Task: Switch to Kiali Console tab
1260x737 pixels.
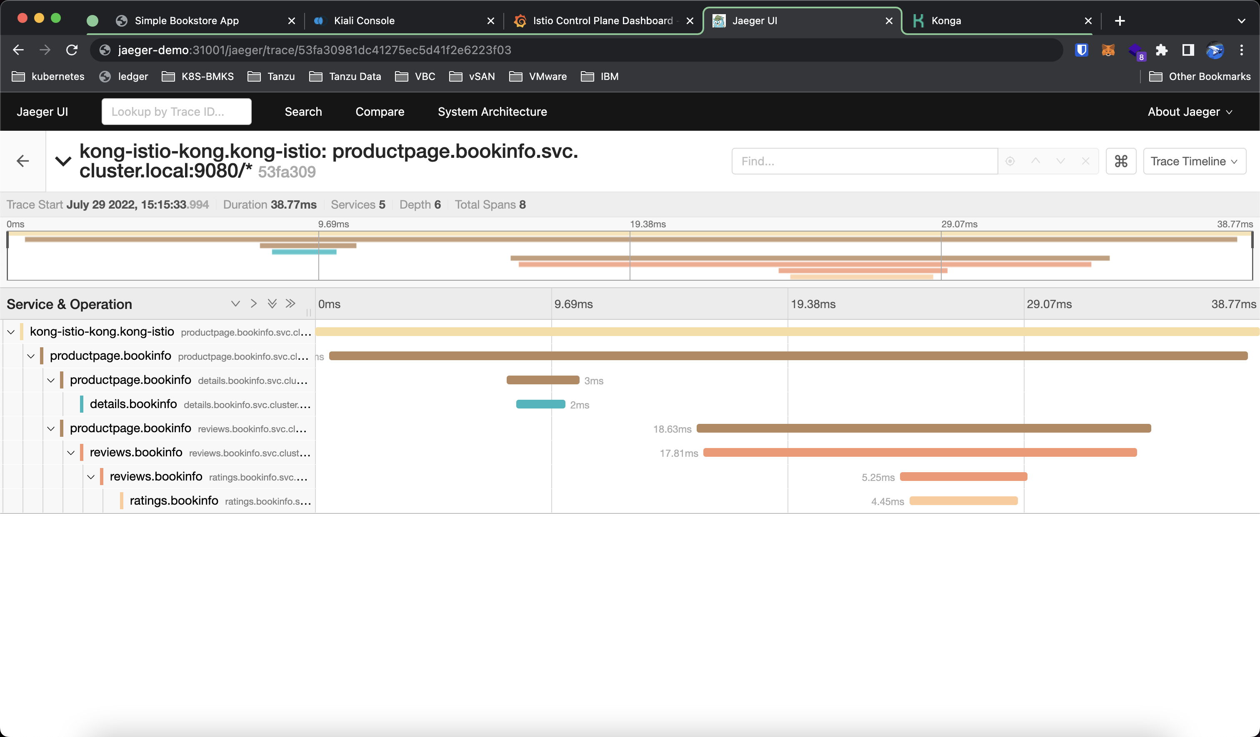Action: [364, 21]
